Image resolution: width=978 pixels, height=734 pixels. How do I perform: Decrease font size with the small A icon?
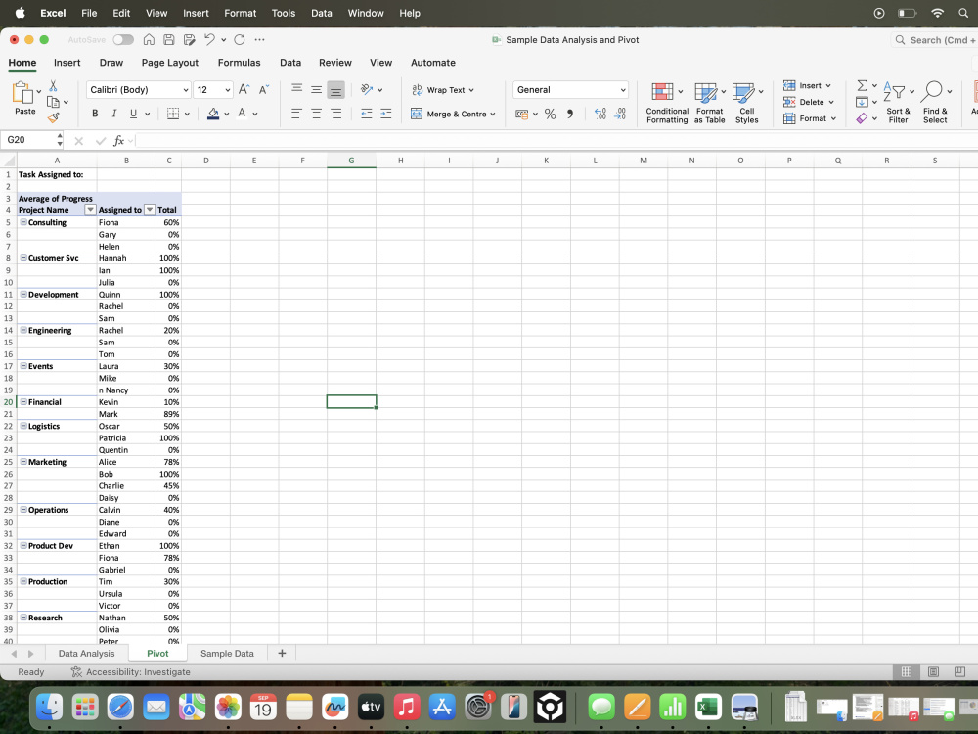click(264, 89)
